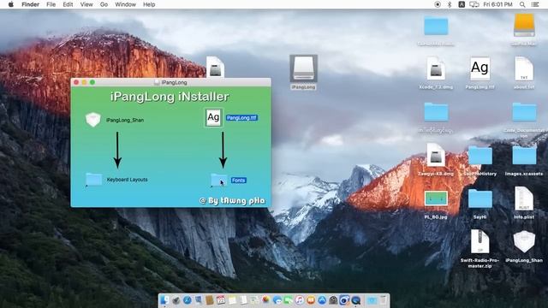Image resolution: width=548 pixels, height=308 pixels.
Task: Open the AirPlay display menu in menu bar
Action: pyautogui.click(x=474, y=4)
